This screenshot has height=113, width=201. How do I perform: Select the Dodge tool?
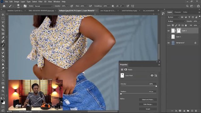[3, 68]
